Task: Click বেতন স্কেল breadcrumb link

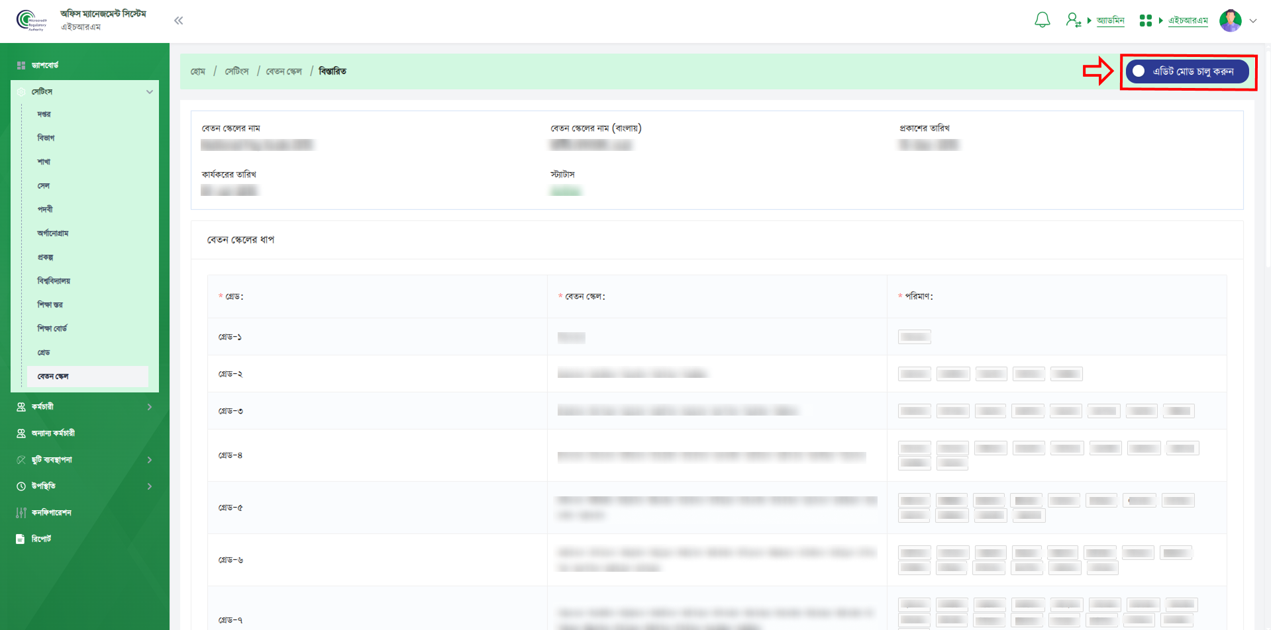Action: click(x=283, y=71)
